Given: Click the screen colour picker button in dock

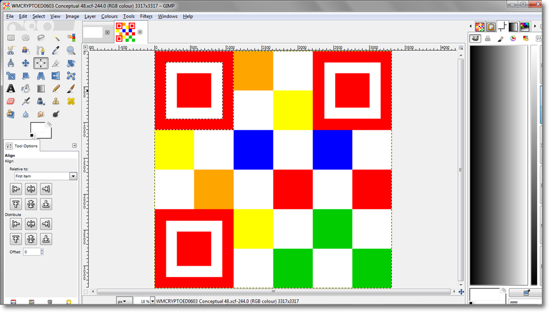Looking at the screenshot, I should click(x=526, y=293).
